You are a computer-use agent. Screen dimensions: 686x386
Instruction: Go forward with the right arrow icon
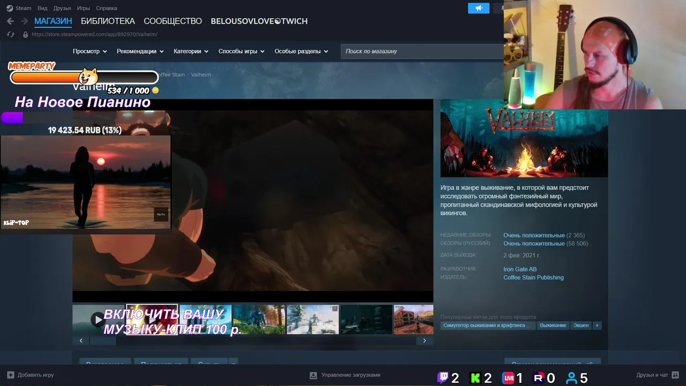[x=24, y=21]
